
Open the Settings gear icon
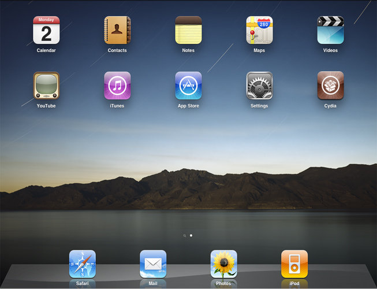tap(259, 86)
